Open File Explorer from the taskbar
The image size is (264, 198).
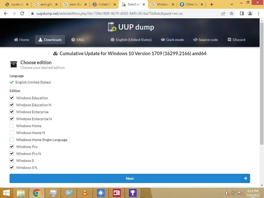click(x=21, y=193)
